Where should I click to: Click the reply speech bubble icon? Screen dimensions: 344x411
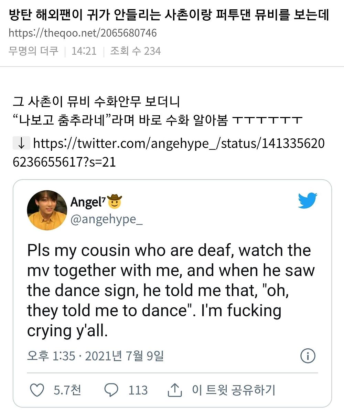[111, 390]
